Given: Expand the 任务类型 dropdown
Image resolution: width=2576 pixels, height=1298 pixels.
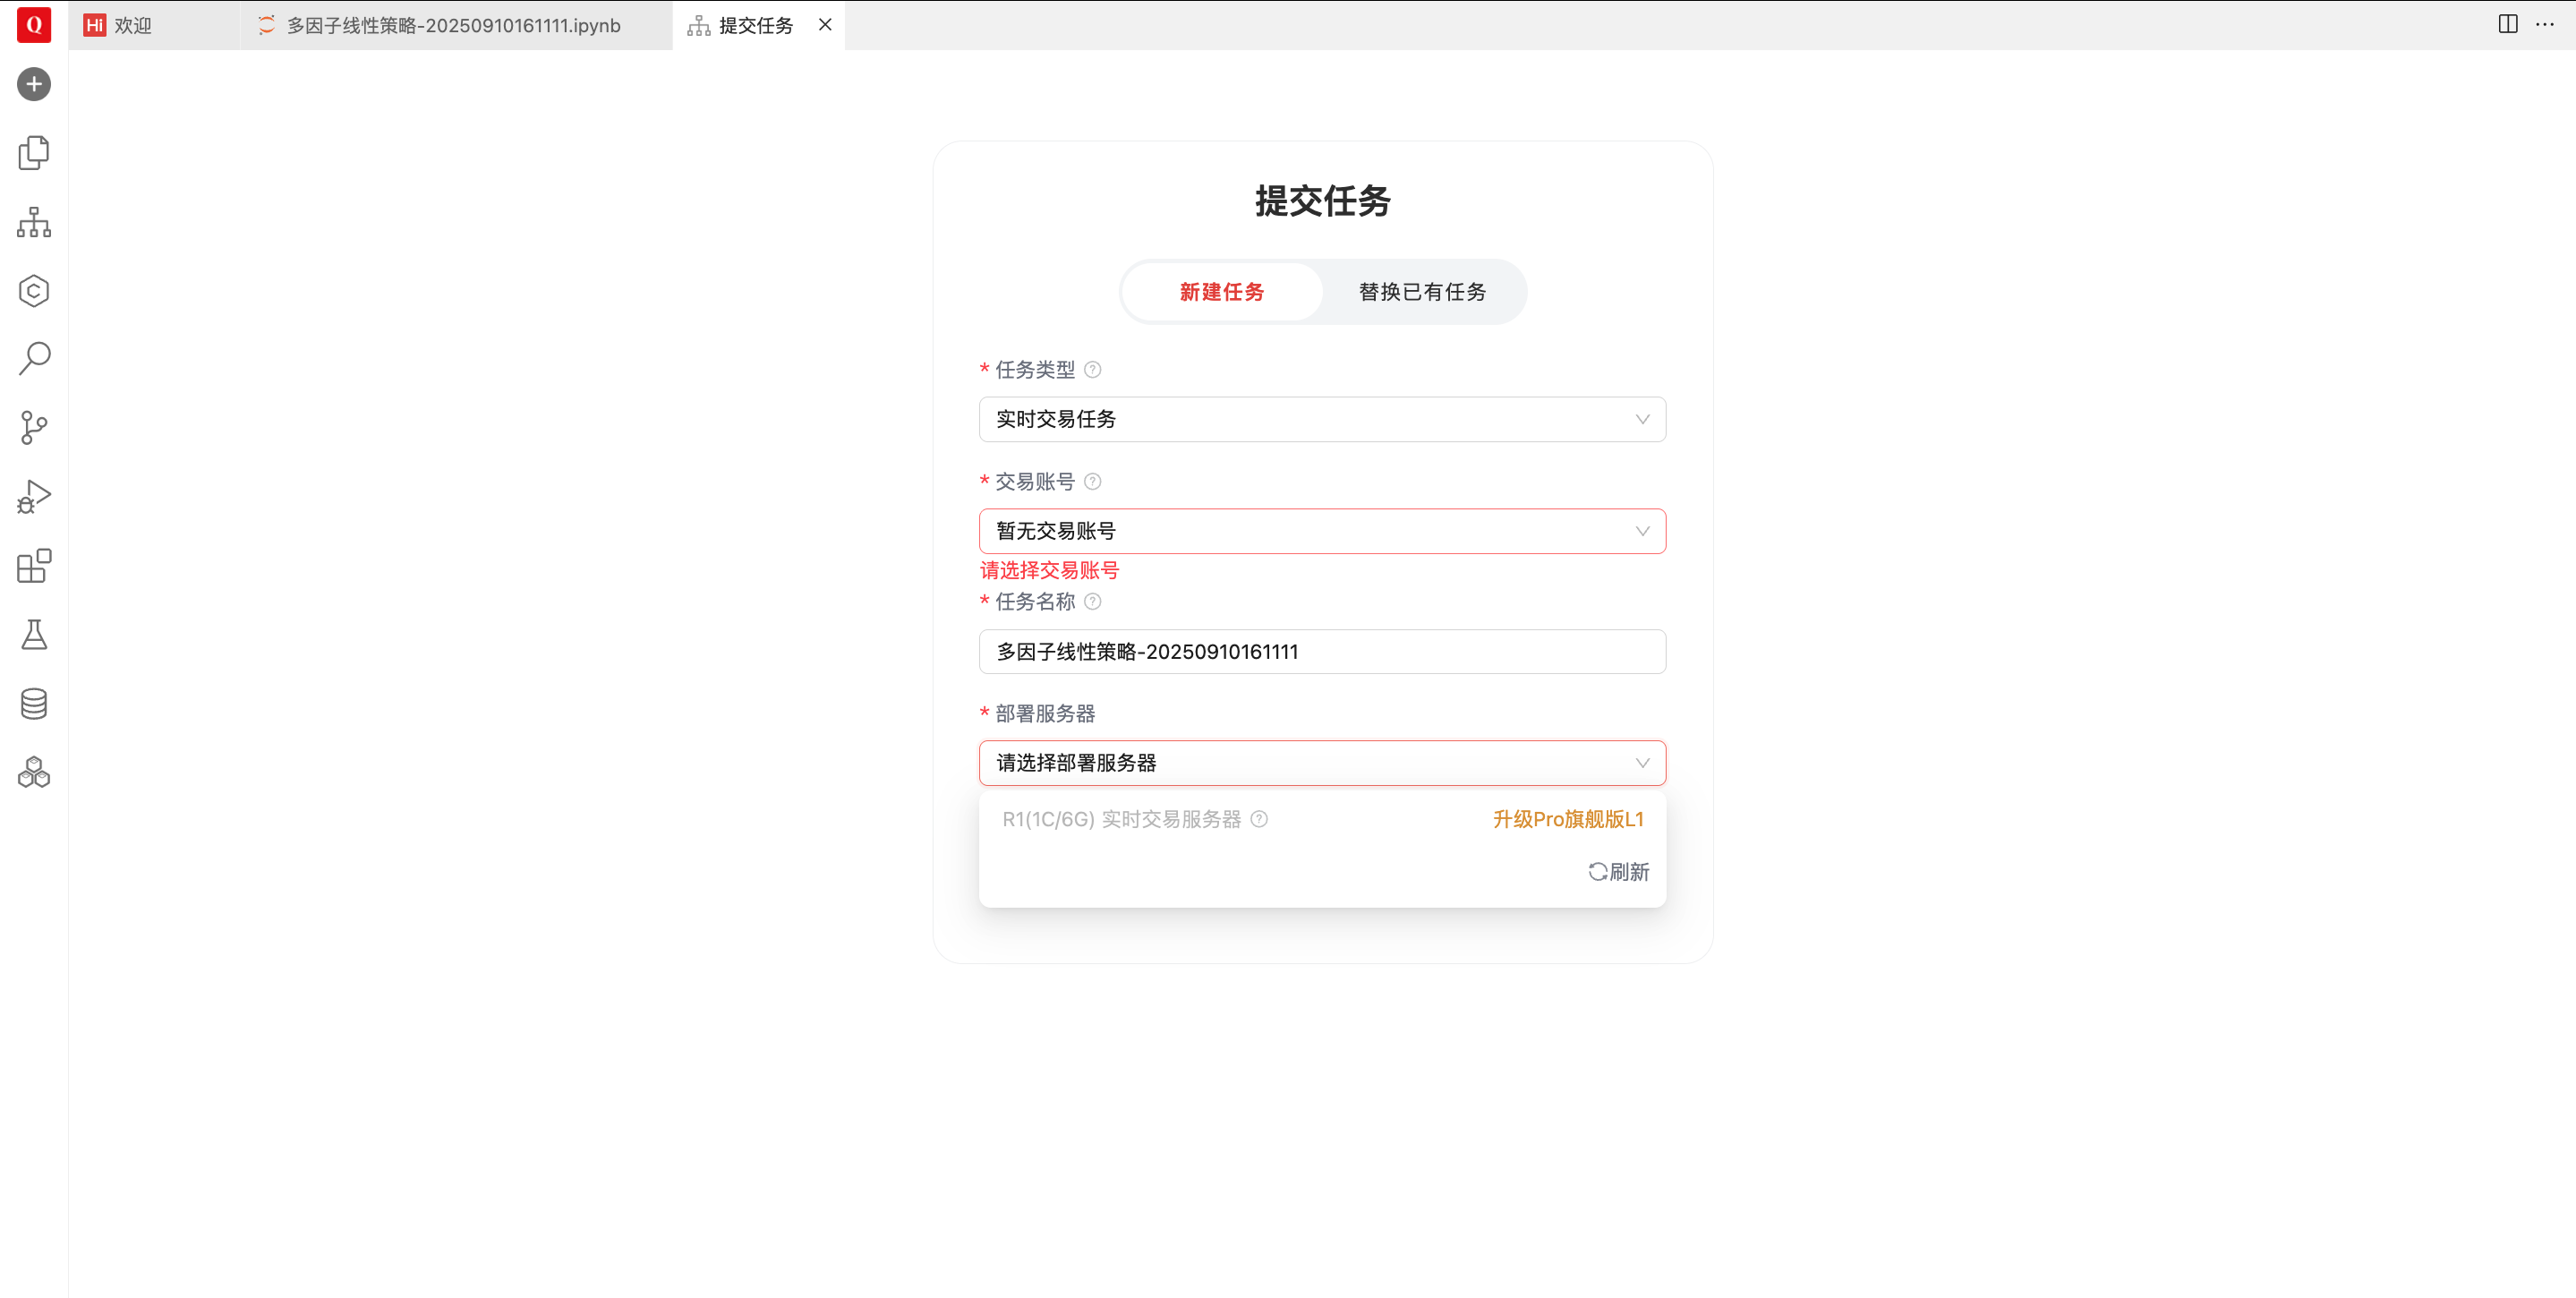Looking at the screenshot, I should click(x=1321, y=419).
